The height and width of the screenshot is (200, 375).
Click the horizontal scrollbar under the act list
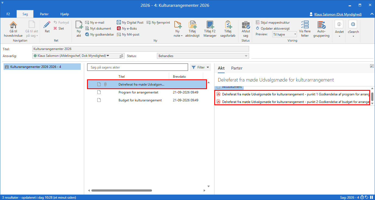click(x=122, y=190)
